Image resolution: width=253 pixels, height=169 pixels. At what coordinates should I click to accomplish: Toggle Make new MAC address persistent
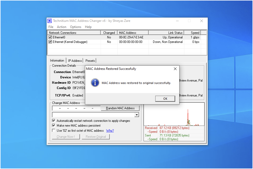(x=54, y=126)
